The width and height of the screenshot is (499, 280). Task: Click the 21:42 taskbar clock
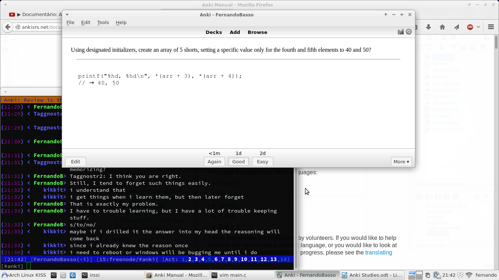(449, 275)
